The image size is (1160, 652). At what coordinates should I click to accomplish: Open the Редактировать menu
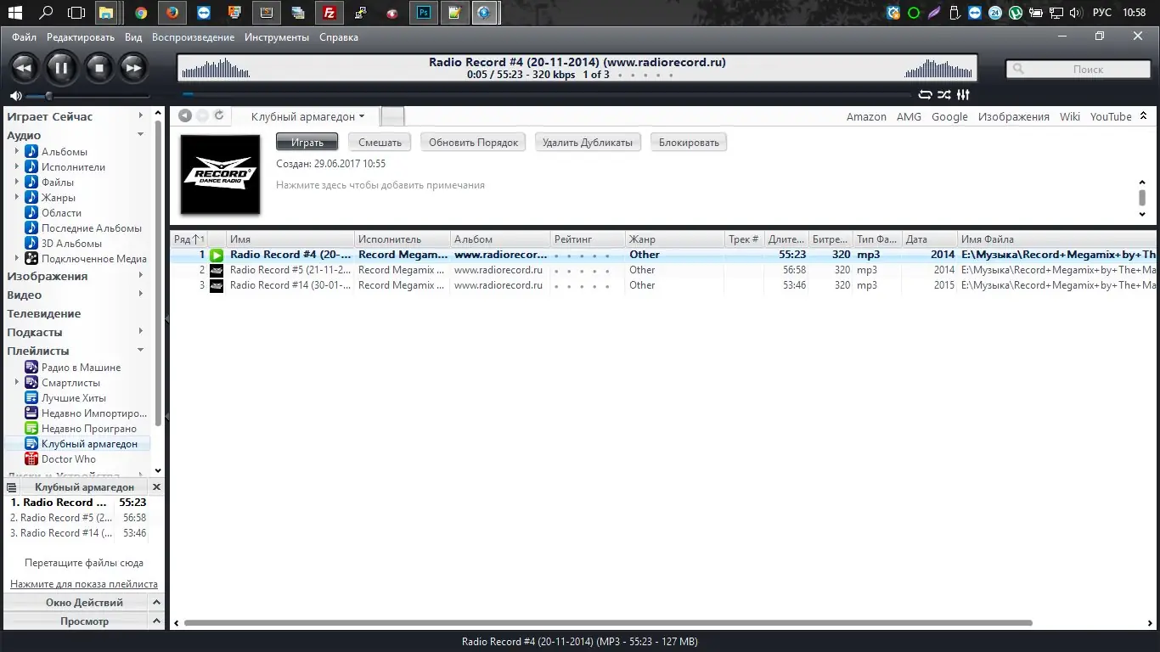81,37
